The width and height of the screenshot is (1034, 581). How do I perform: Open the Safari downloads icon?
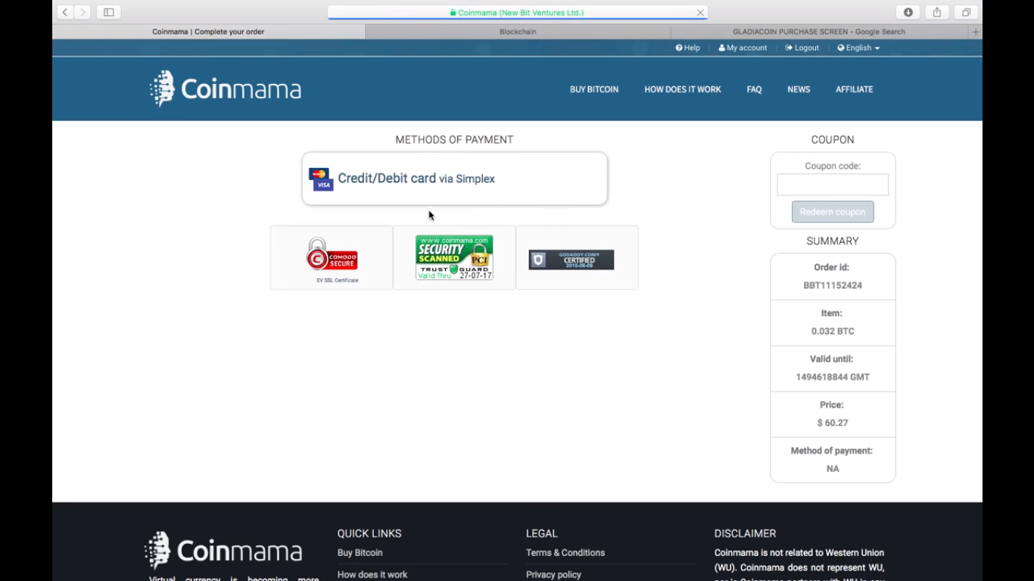coord(908,12)
